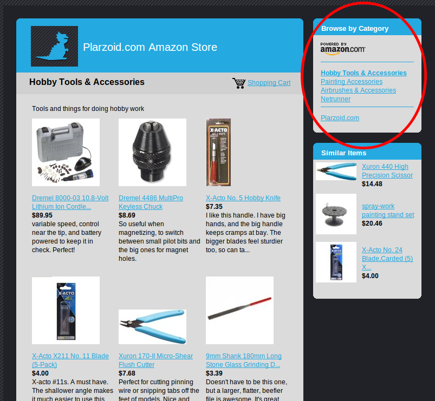
Task: Open the grinding file product image
Action: (x=239, y=311)
